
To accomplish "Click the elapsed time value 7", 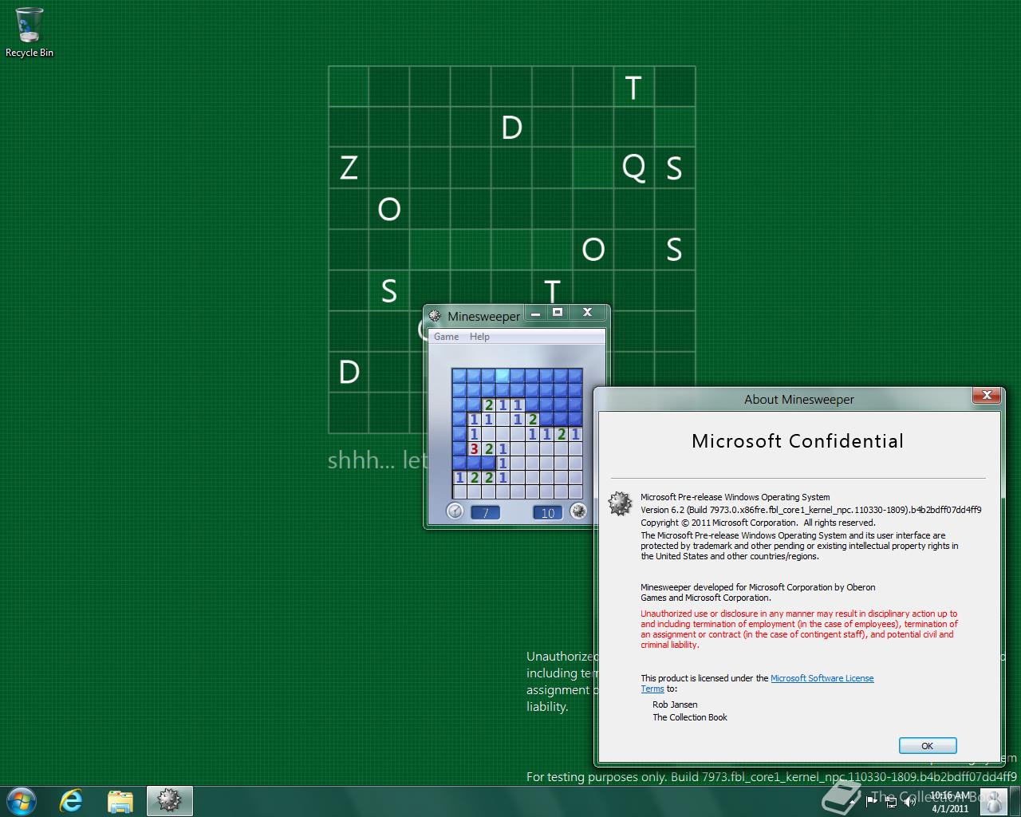I will 485,513.
